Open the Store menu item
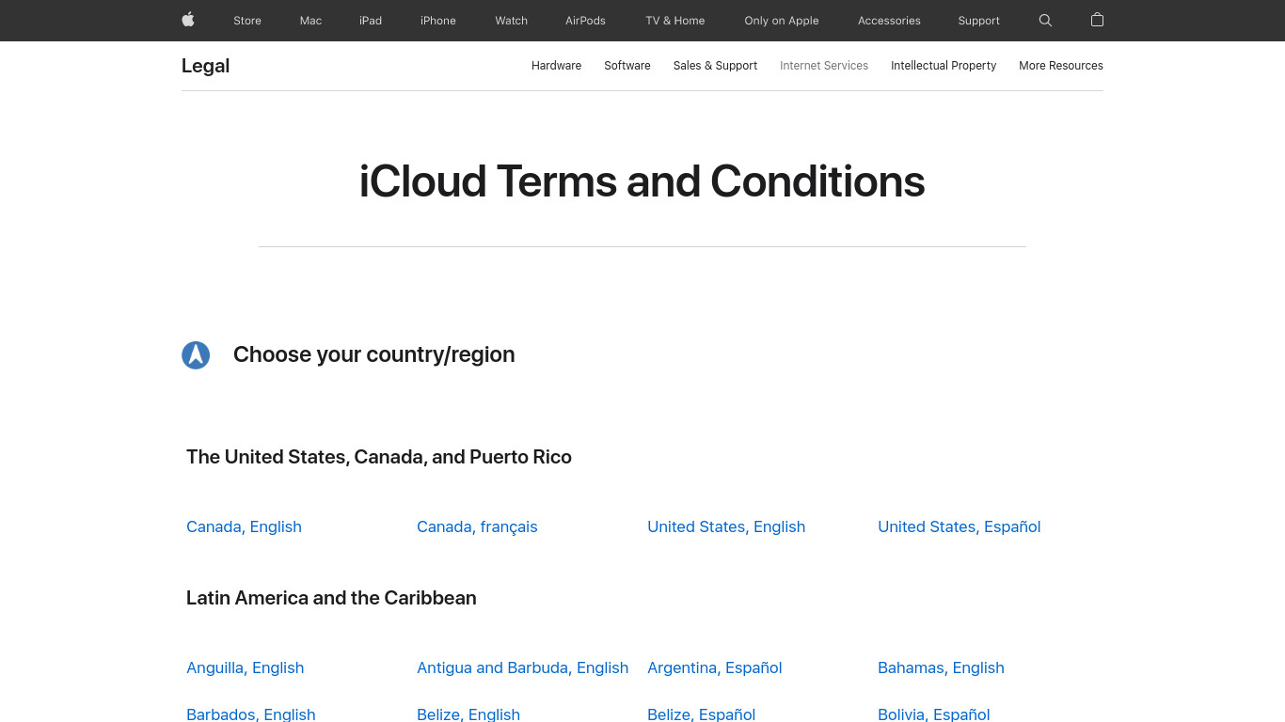The image size is (1285, 722). [x=247, y=21]
